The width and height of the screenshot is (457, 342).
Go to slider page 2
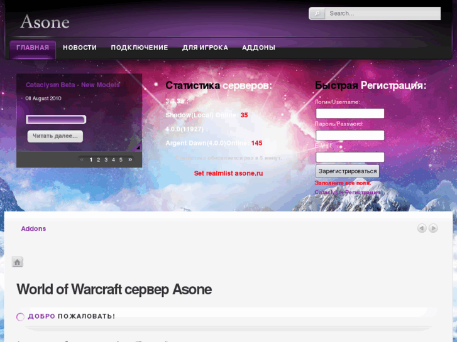coord(99,160)
